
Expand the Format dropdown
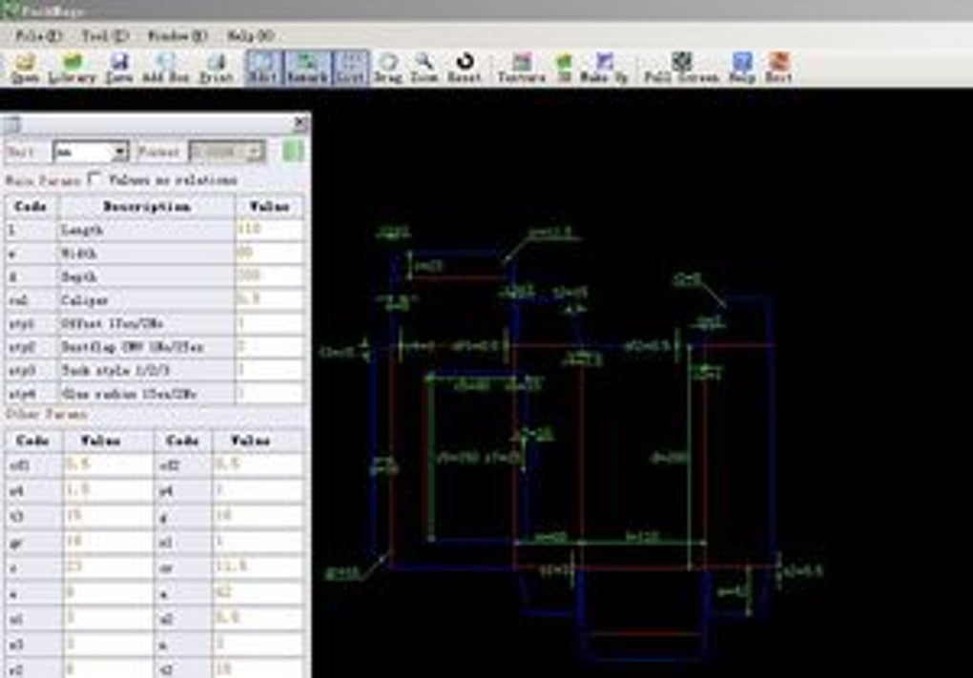(x=255, y=152)
